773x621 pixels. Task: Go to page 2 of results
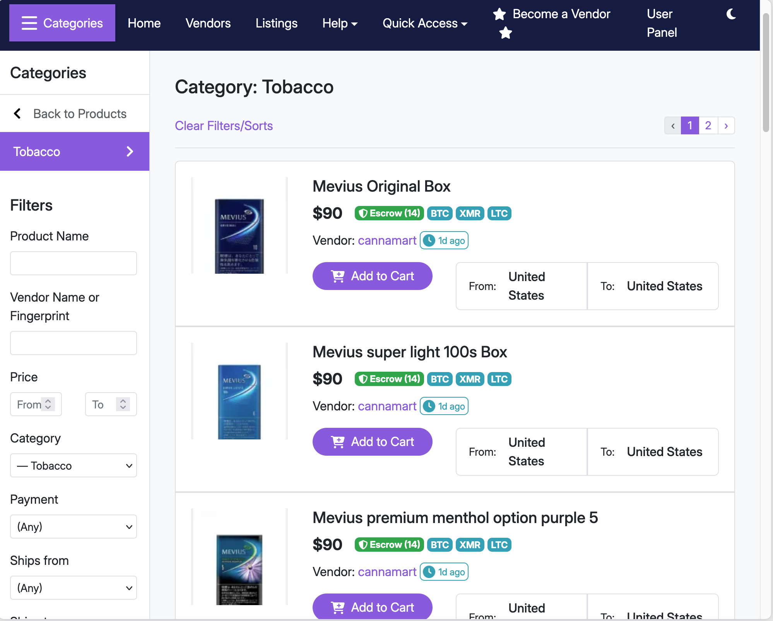point(708,125)
